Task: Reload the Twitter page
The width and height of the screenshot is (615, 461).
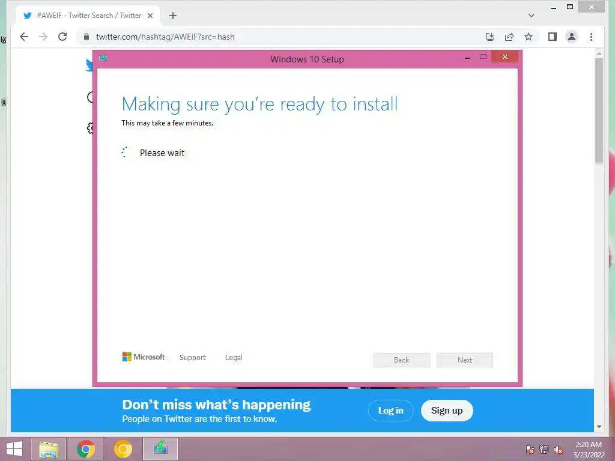Action: point(62,37)
